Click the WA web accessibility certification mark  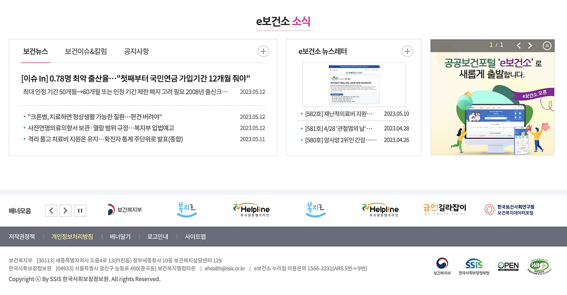(539, 264)
